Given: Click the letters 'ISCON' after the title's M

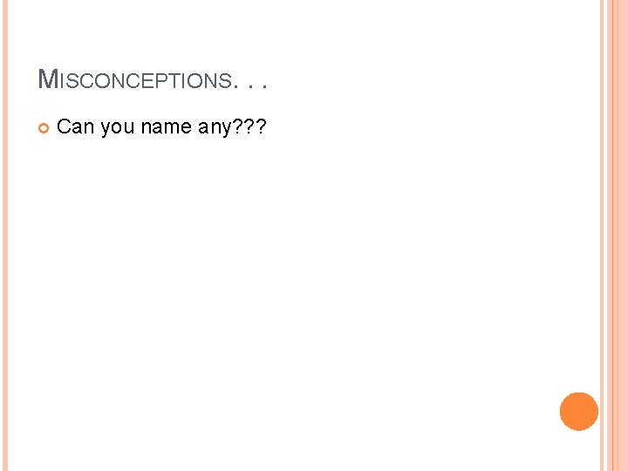Looking at the screenshot, I should point(93,80).
